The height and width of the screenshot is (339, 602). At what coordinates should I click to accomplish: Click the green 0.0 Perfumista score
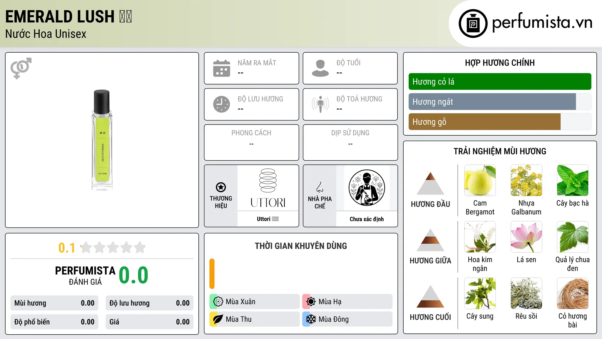(133, 275)
